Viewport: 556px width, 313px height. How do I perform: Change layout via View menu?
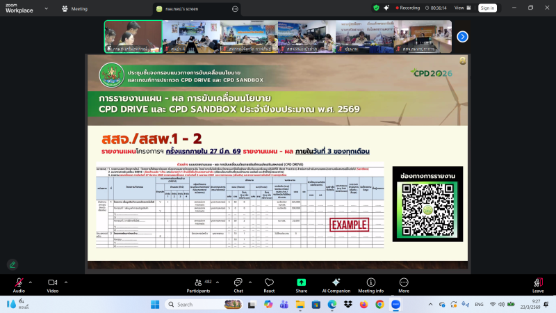[459, 8]
